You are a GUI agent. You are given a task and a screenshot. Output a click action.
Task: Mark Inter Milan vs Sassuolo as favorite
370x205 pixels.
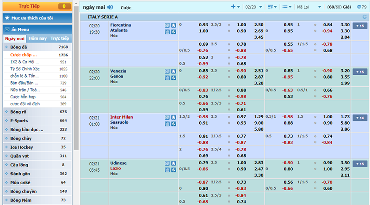(173, 117)
